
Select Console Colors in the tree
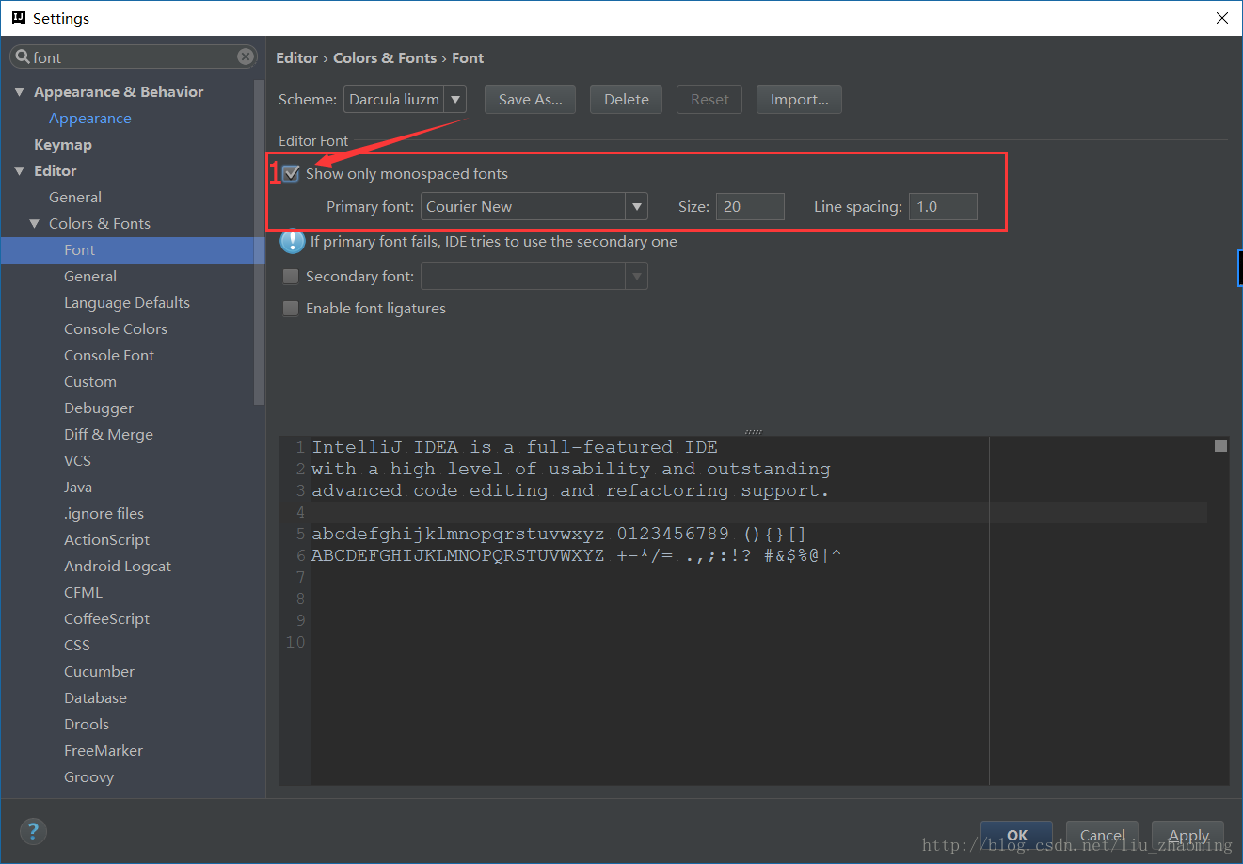(x=116, y=328)
